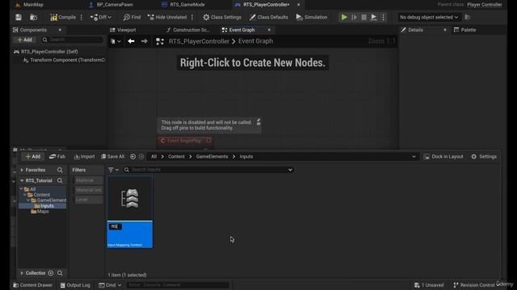Save the current blueprint asset
The height and width of the screenshot is (290, 517).
coord(19,17)
